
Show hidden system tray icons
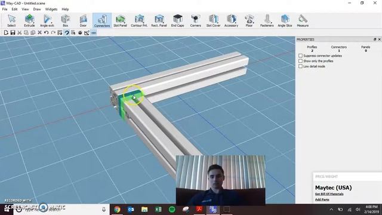pos(331,210)
